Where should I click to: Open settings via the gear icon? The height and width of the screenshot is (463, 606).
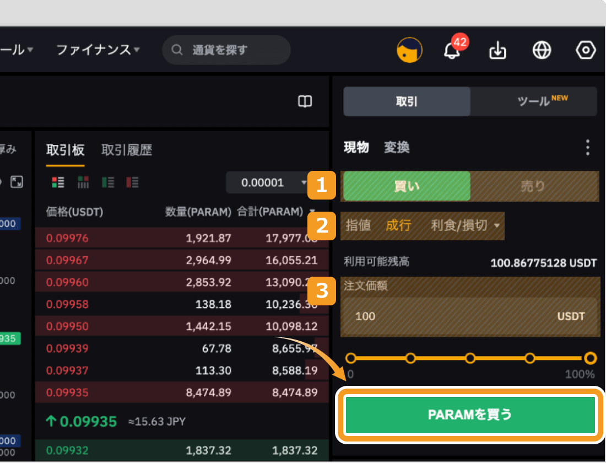coord(586,50)
